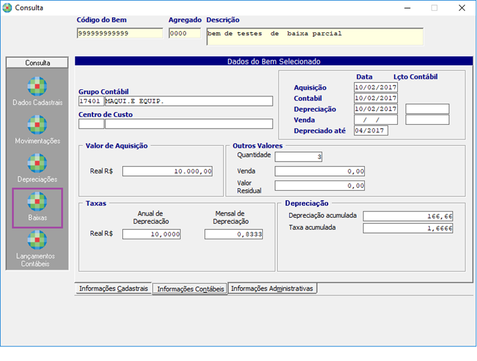Screen dimensions: 477x361
Task: Click the Valor de Aquisição Real R$ field
Action: tap(167, 171)
